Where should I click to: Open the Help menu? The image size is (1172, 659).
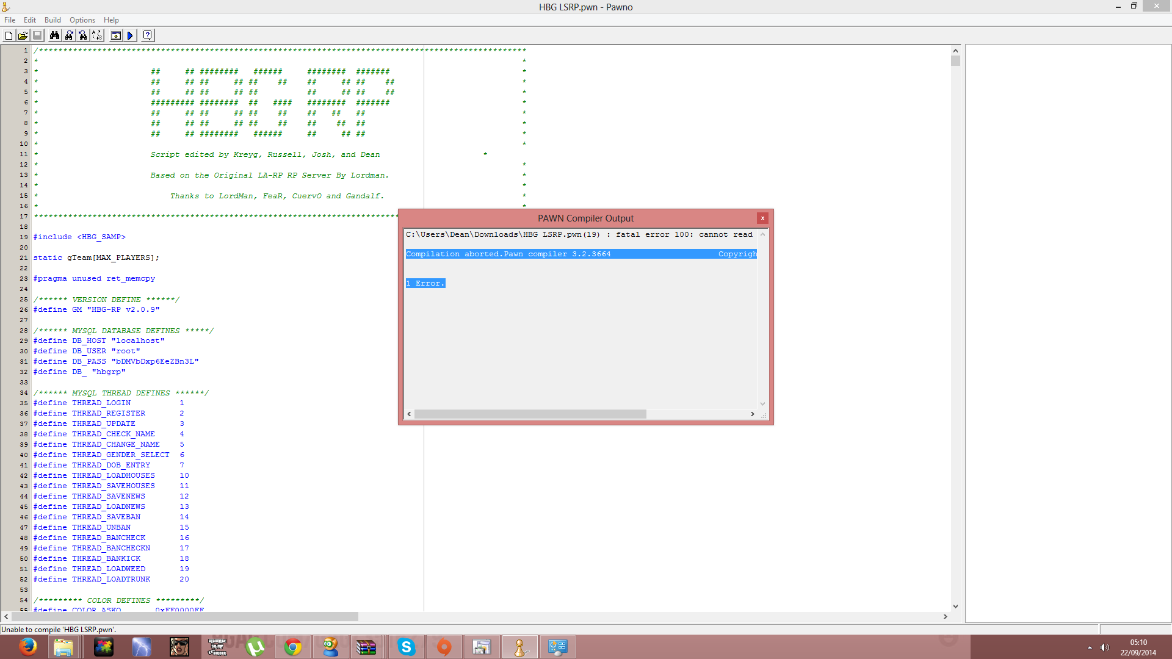(111, 20)
